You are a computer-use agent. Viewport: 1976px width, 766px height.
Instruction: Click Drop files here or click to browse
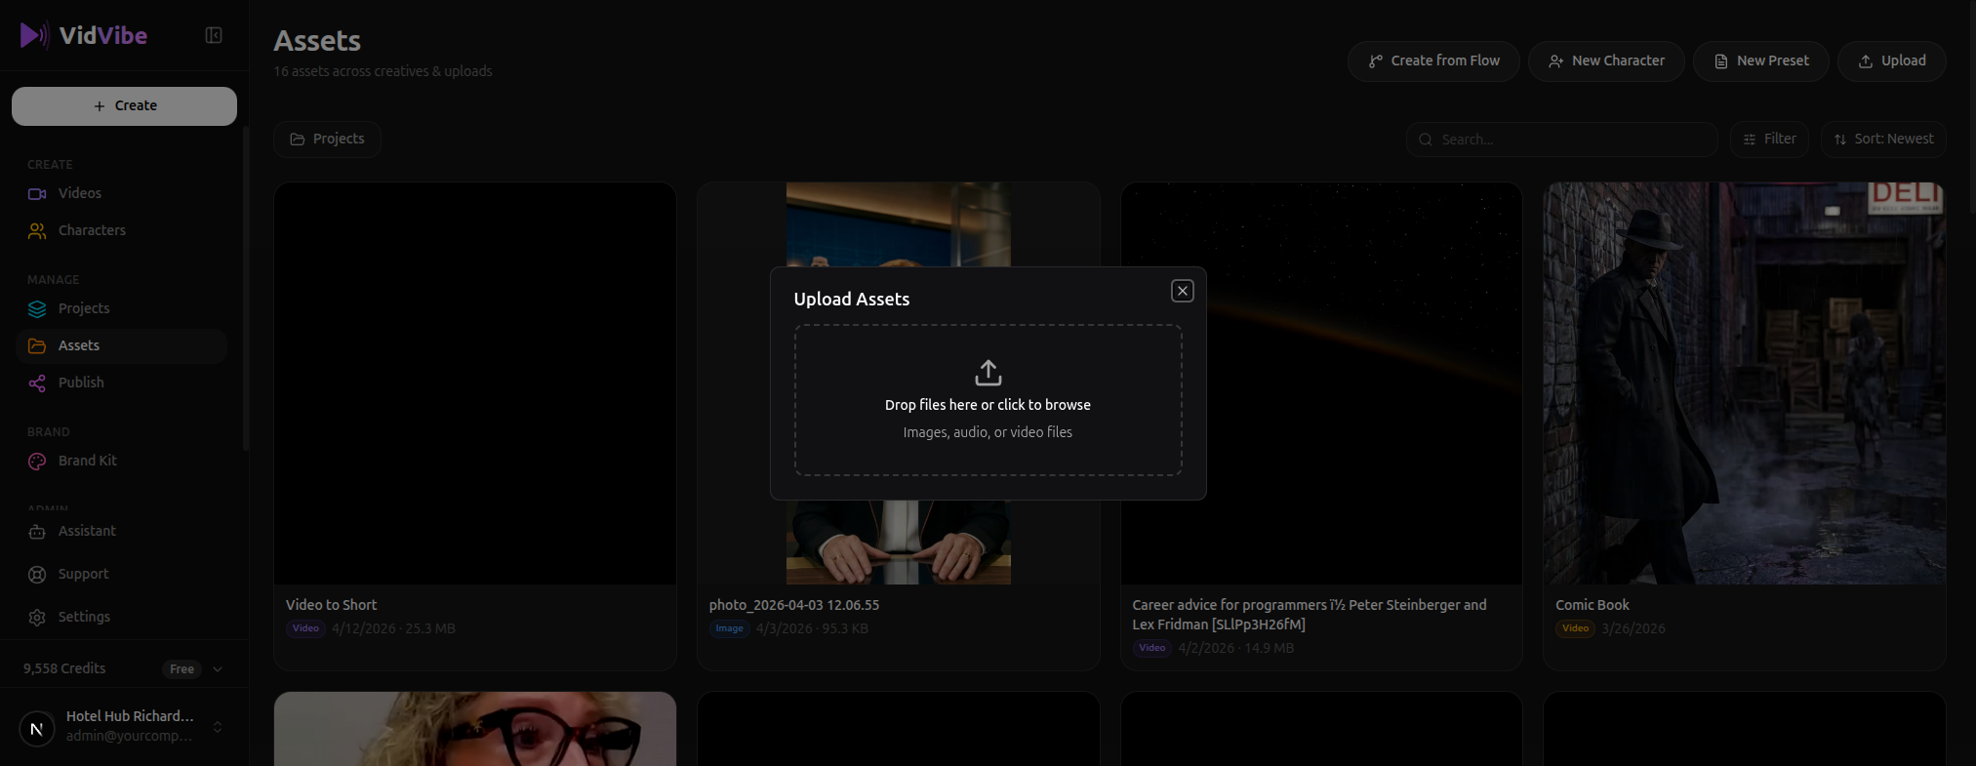pyautogui.click(x=988, y=405)
